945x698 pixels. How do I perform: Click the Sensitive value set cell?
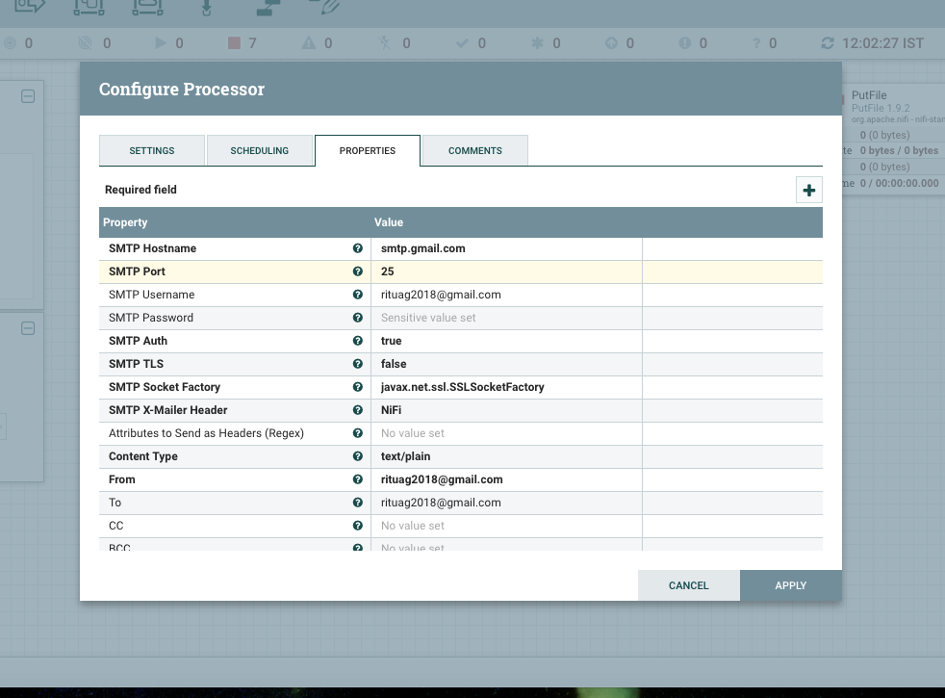point(506,318)
